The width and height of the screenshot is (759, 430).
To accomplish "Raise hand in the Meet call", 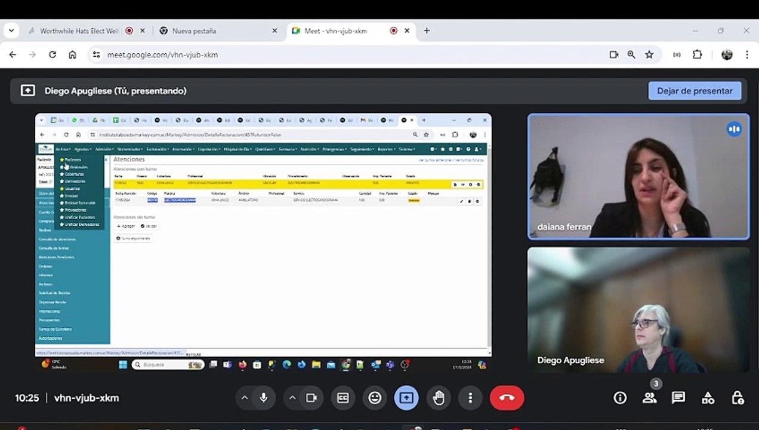I will (439, 398).
